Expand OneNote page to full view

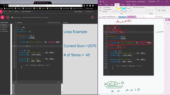[x=163, y=20]
